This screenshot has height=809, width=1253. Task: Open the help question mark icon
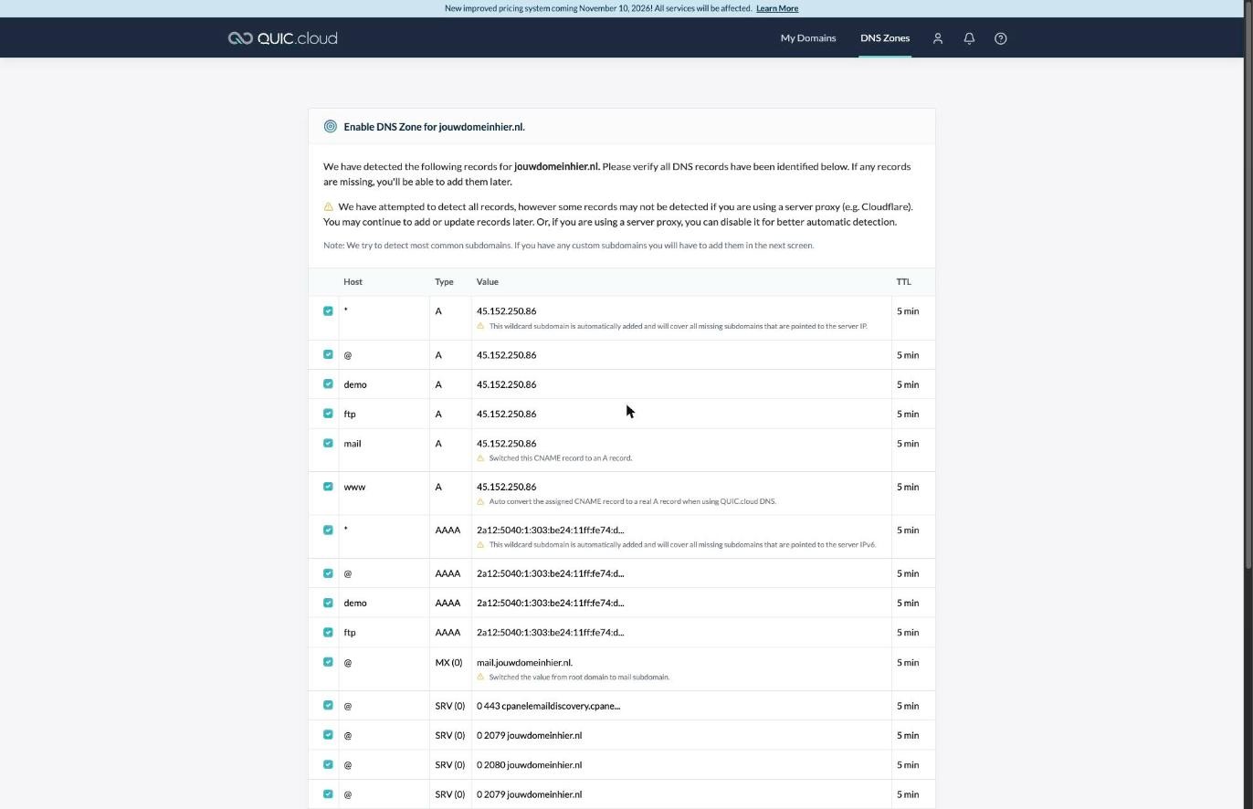pyautogui.click(x=1000, y=38)
